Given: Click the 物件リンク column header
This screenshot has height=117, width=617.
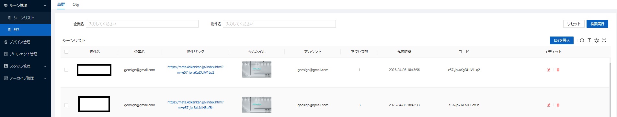Looking at the screenshot, I should coord(195,52).
